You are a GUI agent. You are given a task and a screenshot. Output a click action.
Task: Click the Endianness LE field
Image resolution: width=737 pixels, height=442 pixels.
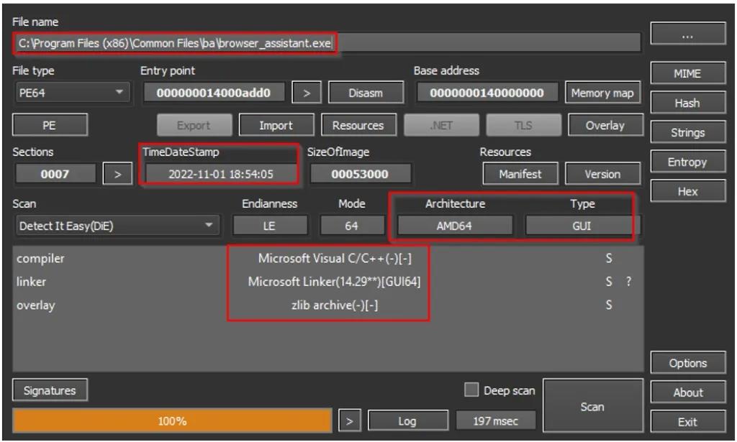tap(270, 226)
